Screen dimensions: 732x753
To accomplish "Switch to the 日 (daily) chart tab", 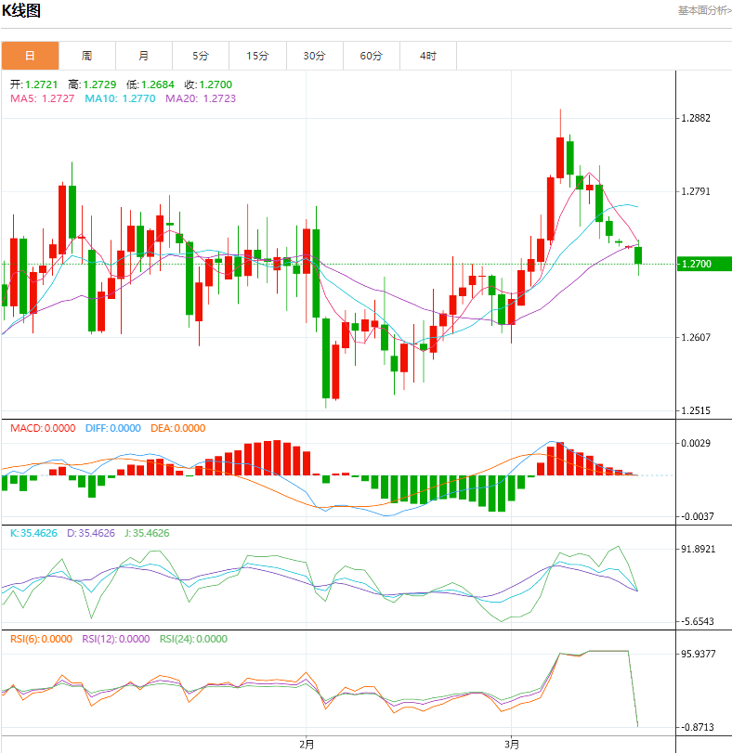I will click(x=30, y=56).
